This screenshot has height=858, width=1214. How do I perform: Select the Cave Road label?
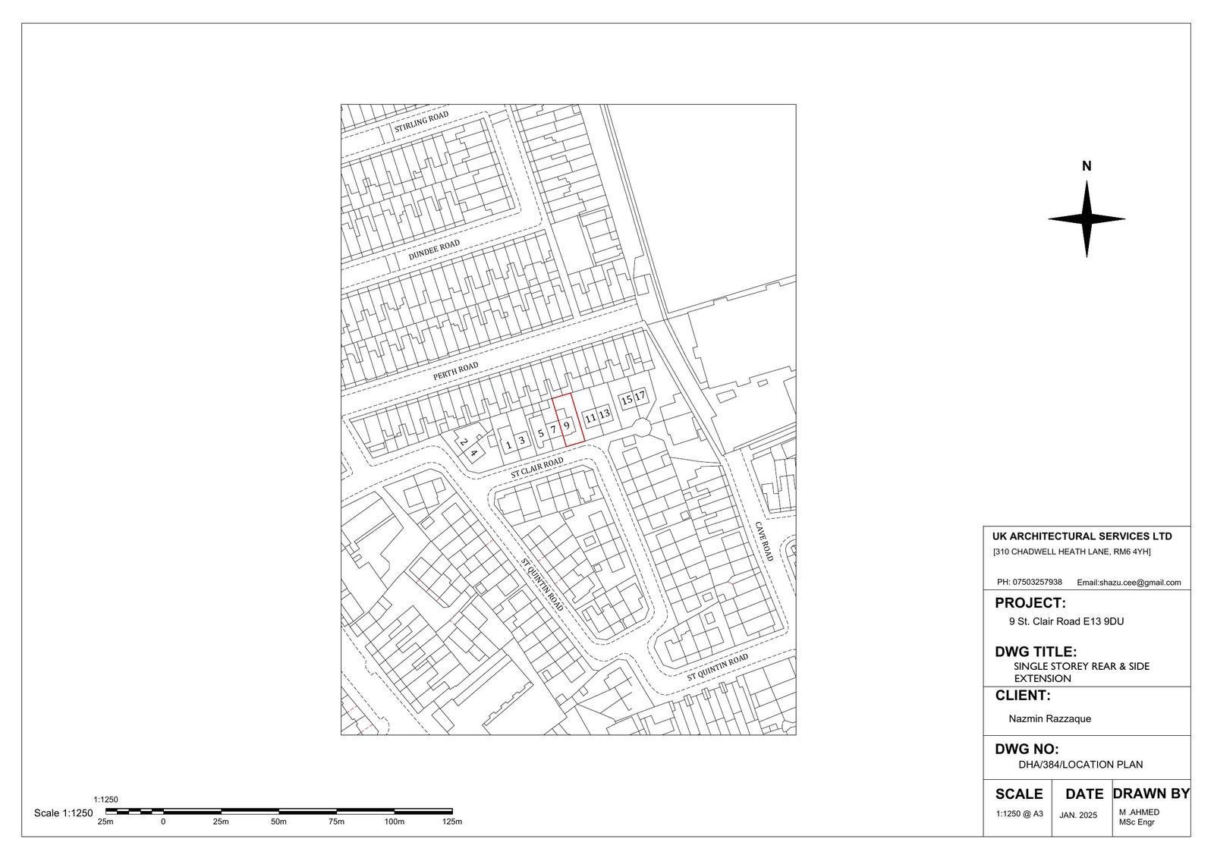point(763,541)
